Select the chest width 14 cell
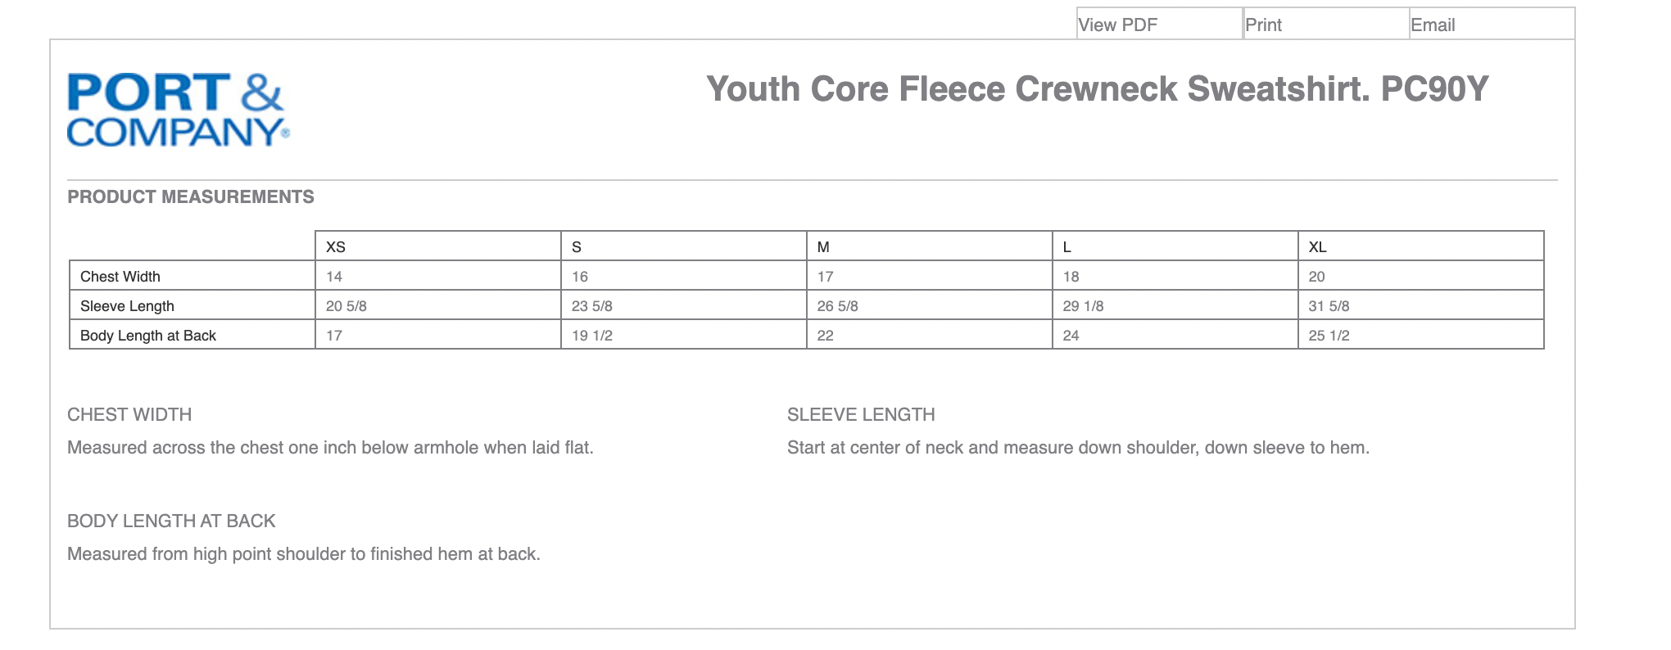Screen dimensions: 1671x650 click(x=334, y=277)
